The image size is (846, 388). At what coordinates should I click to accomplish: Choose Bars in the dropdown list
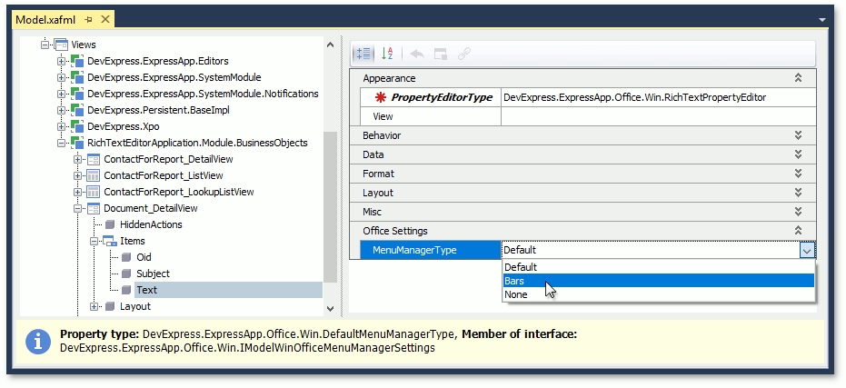658,281
